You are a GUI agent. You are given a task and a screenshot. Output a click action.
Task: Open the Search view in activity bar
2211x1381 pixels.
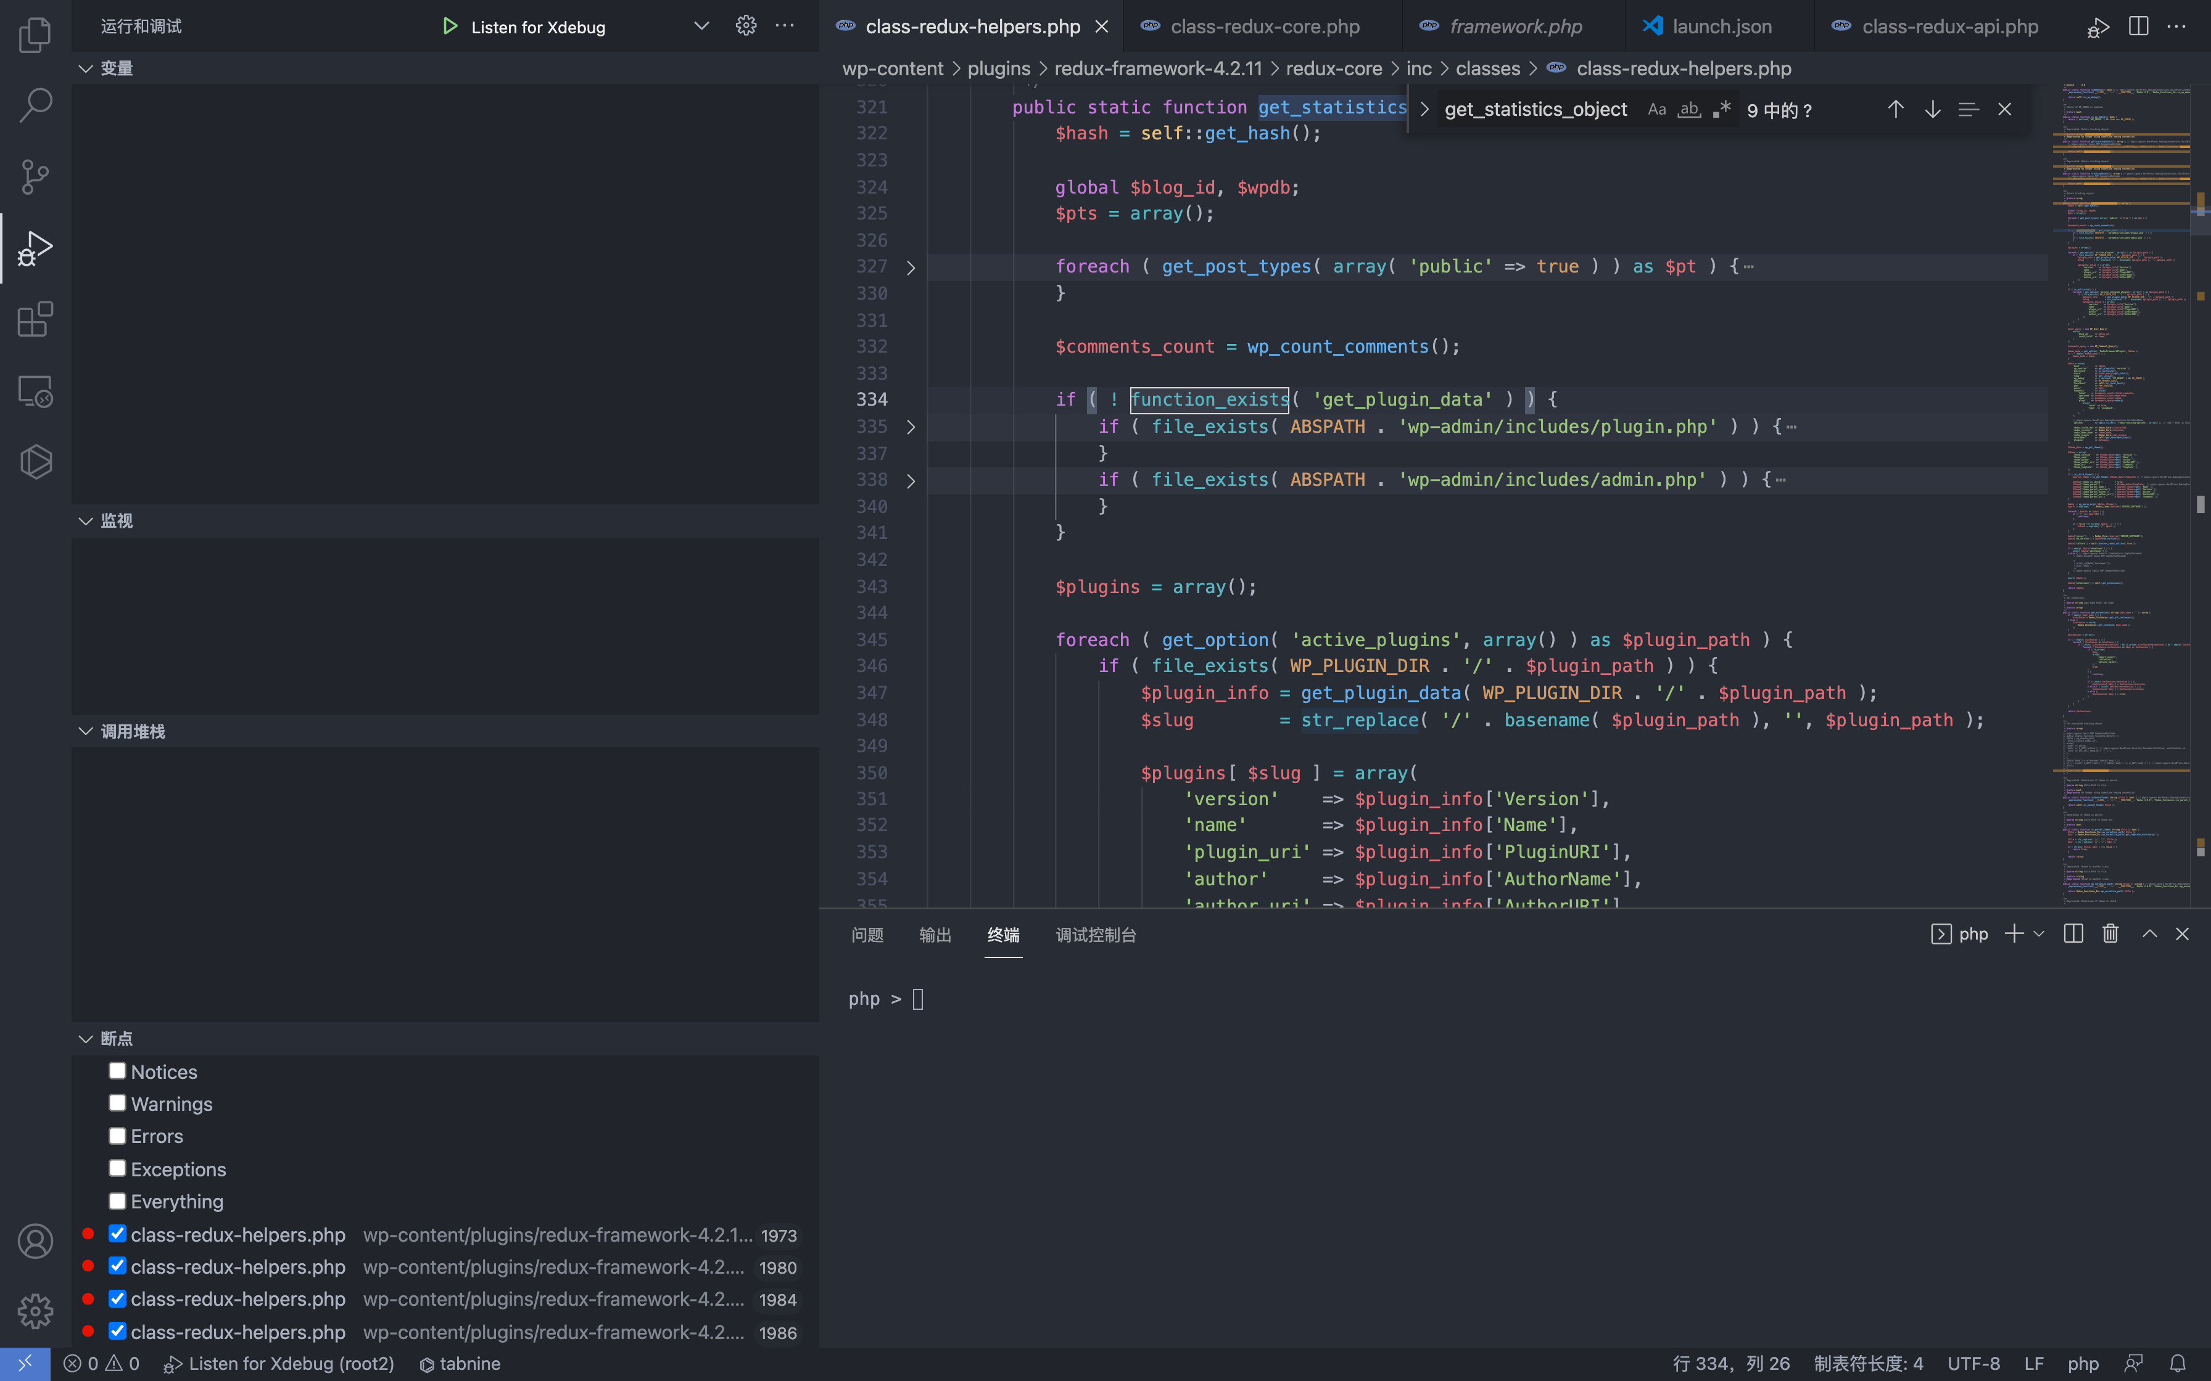point(35,105)
